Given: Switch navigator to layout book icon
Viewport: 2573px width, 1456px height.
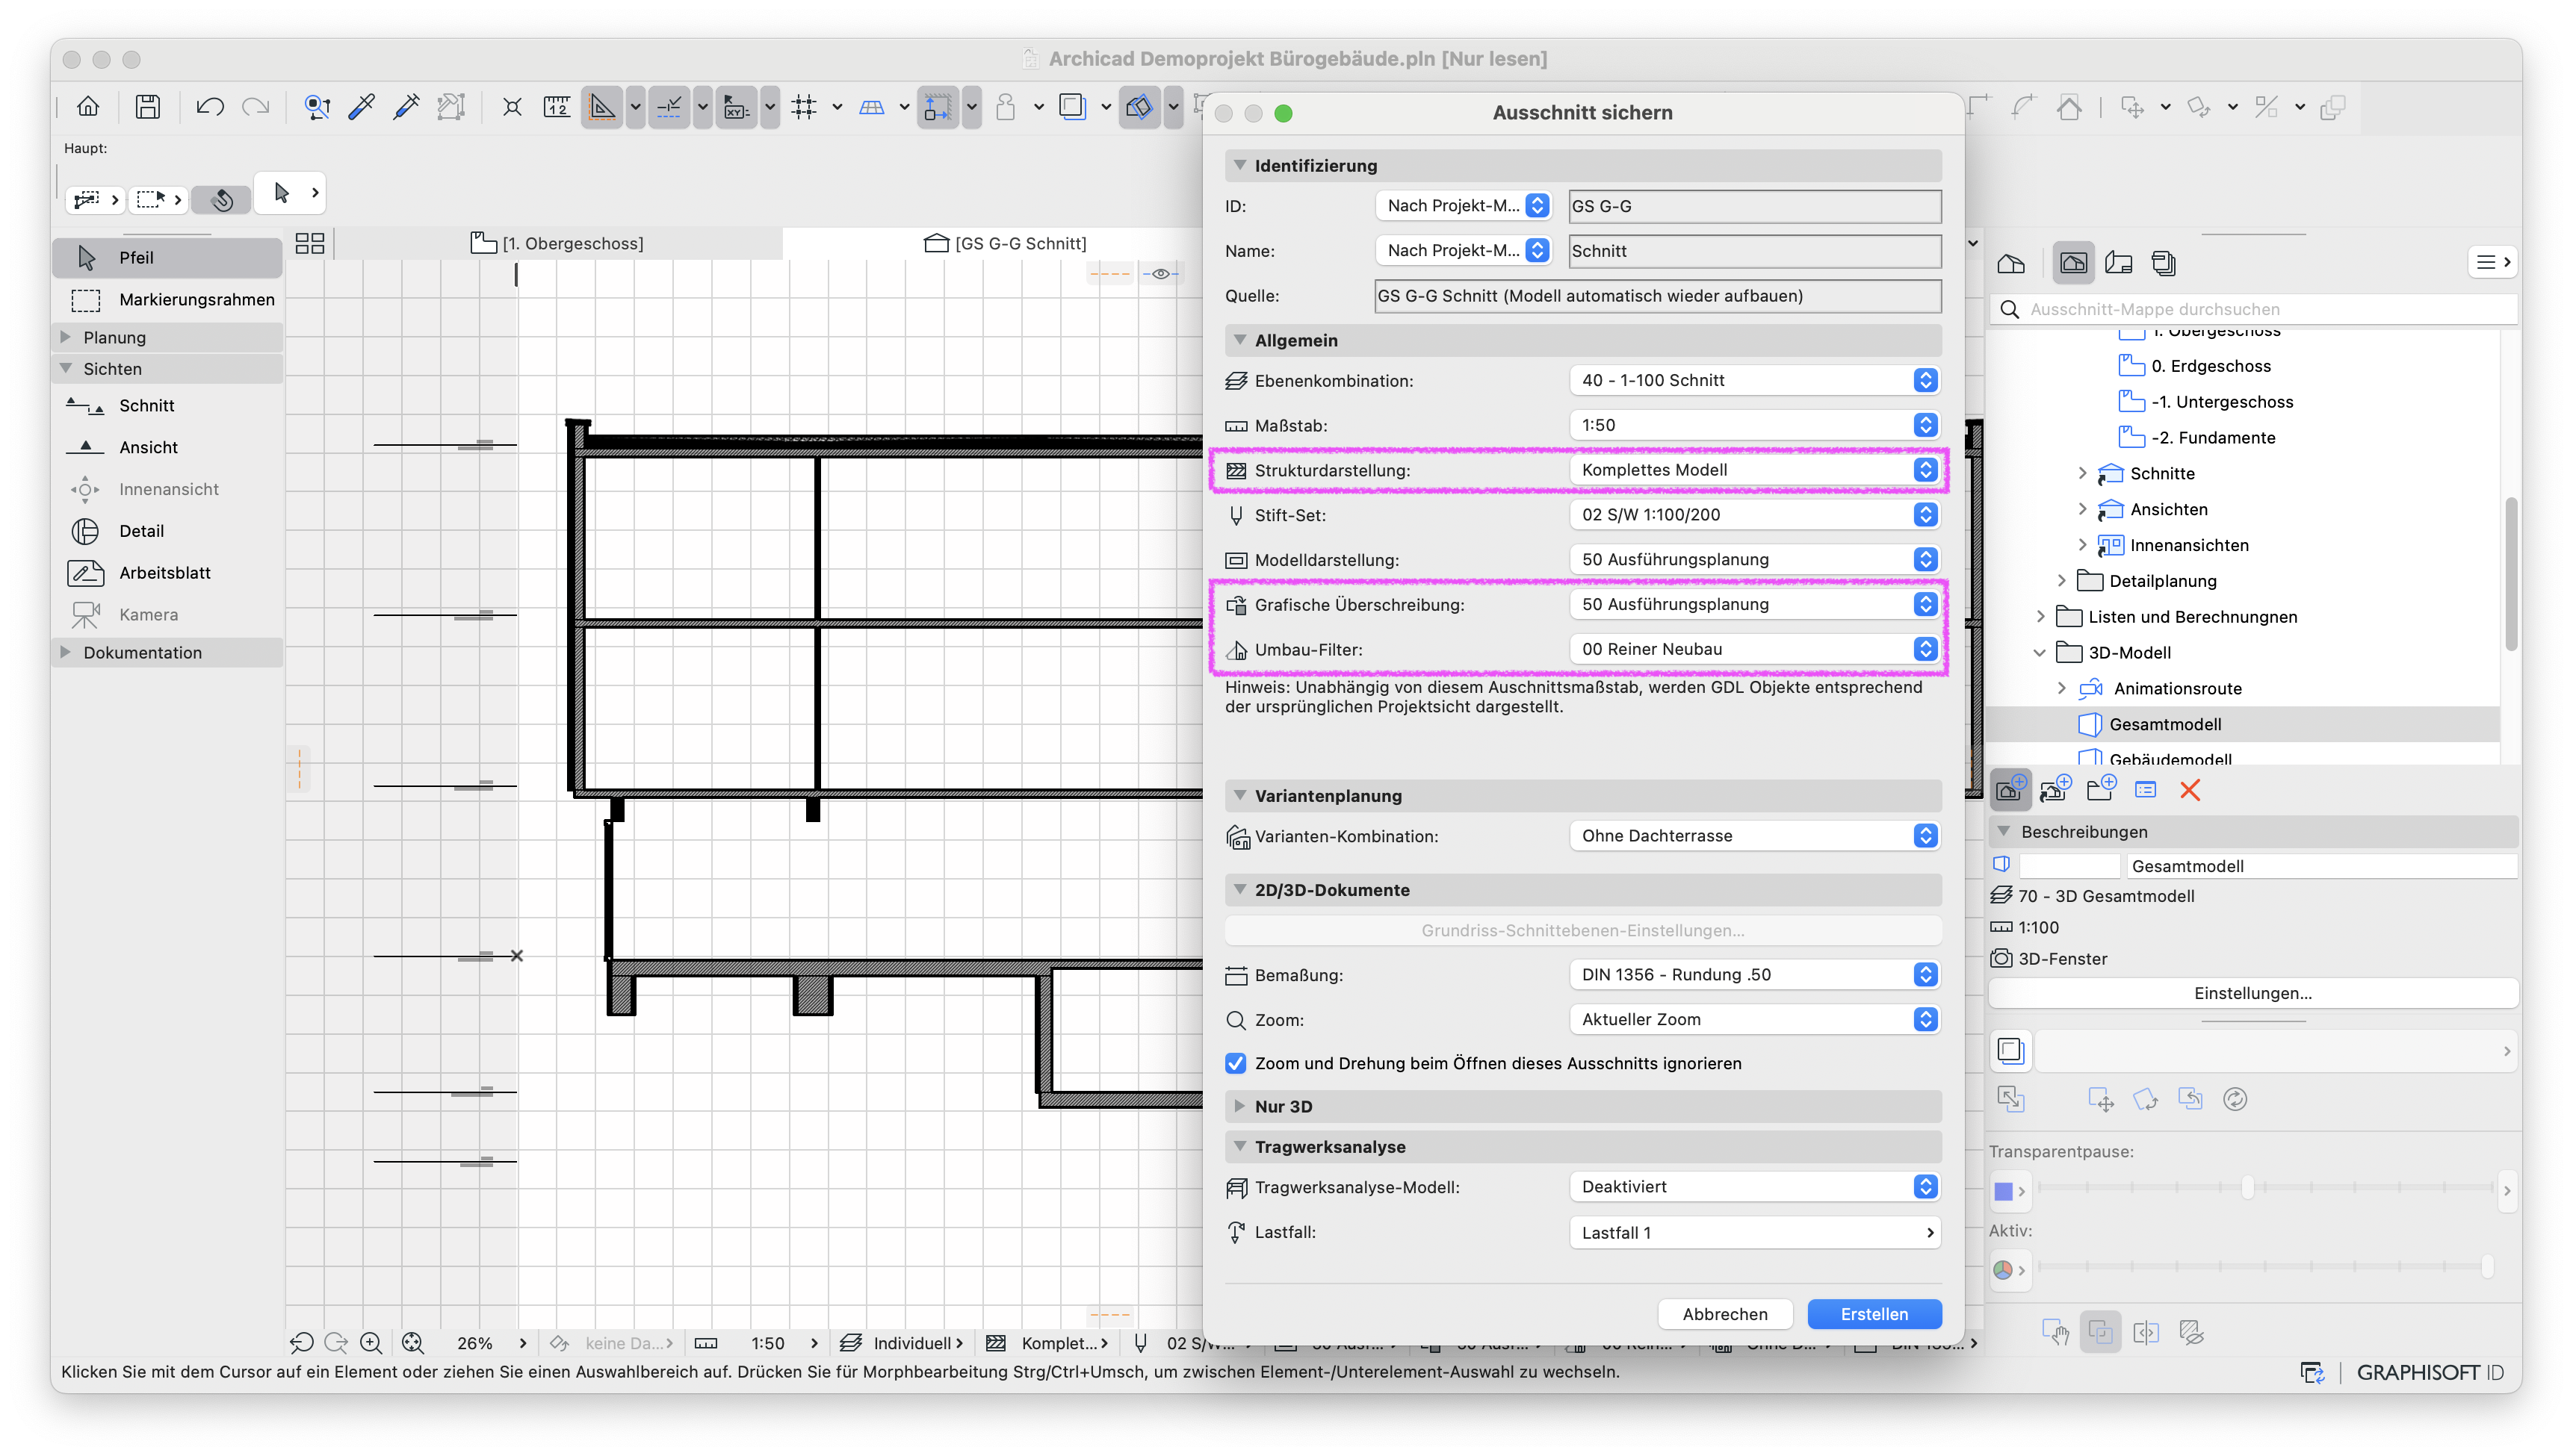Looking at the screenshot, I should (2119, 263).
